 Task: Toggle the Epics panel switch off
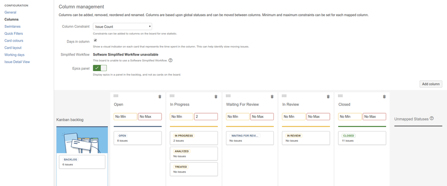100,68
